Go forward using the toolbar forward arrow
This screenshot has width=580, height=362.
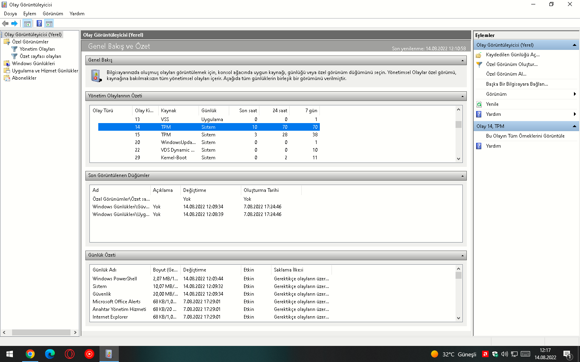tap(14, 23)
